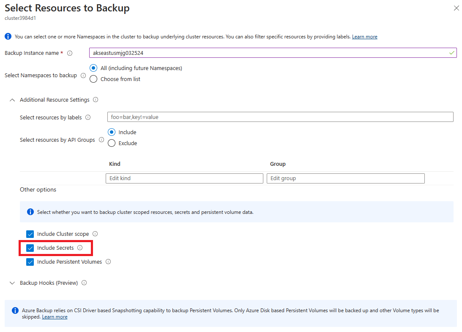Select the Choose from list radio button

click(x=93, y=79)
